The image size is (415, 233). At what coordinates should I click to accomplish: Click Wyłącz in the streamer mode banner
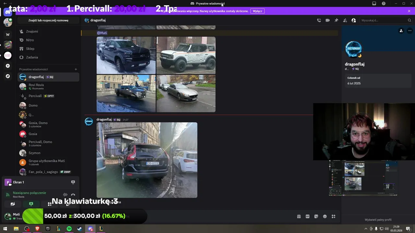pos(257,11)
